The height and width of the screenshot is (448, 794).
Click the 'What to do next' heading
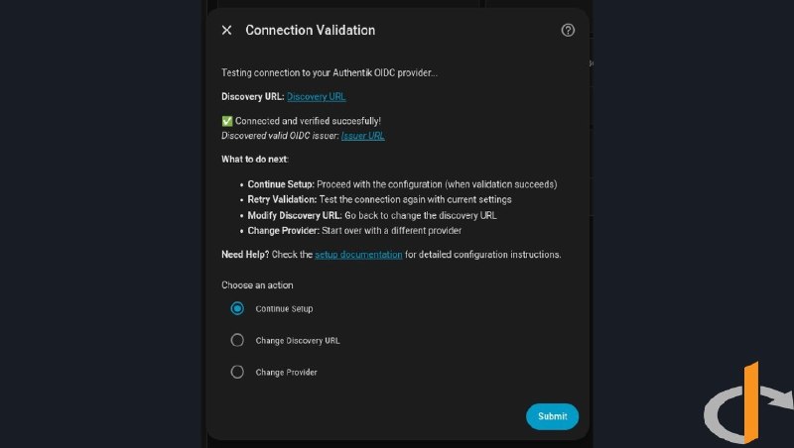255,160
